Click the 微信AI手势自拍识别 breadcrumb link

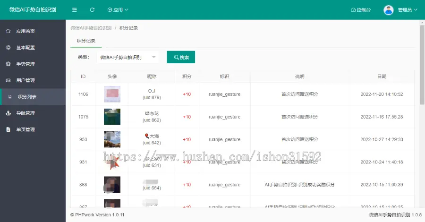(91, 28)
